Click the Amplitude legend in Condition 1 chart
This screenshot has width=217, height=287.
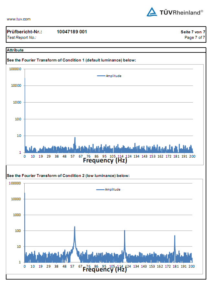pyautogui.click(x=109, y=76)
